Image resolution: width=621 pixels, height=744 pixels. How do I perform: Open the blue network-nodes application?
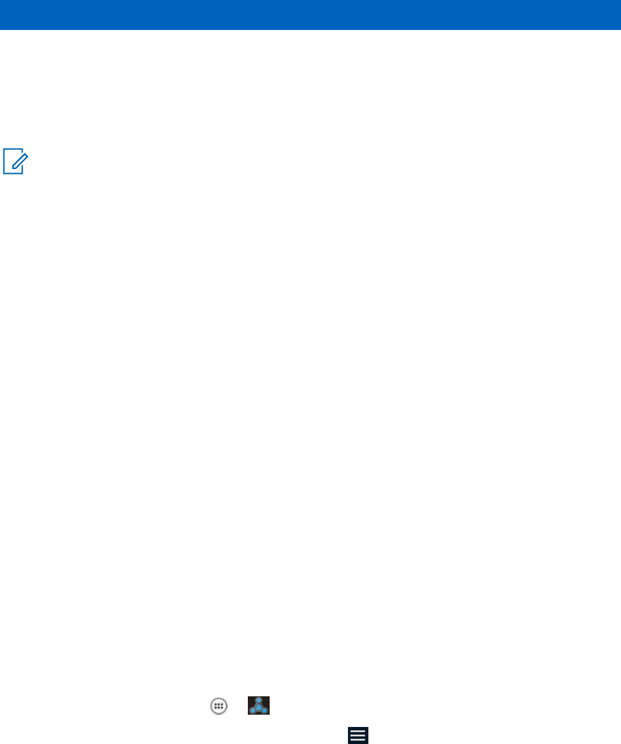[259, 706]
